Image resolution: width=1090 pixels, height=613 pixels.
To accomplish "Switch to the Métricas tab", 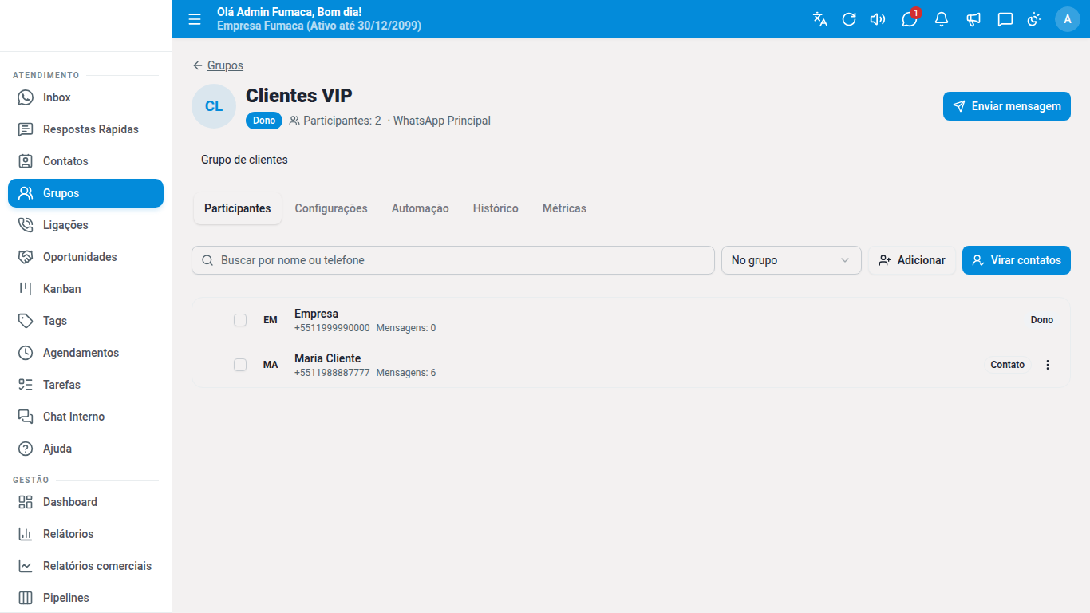I will [564, 208].
